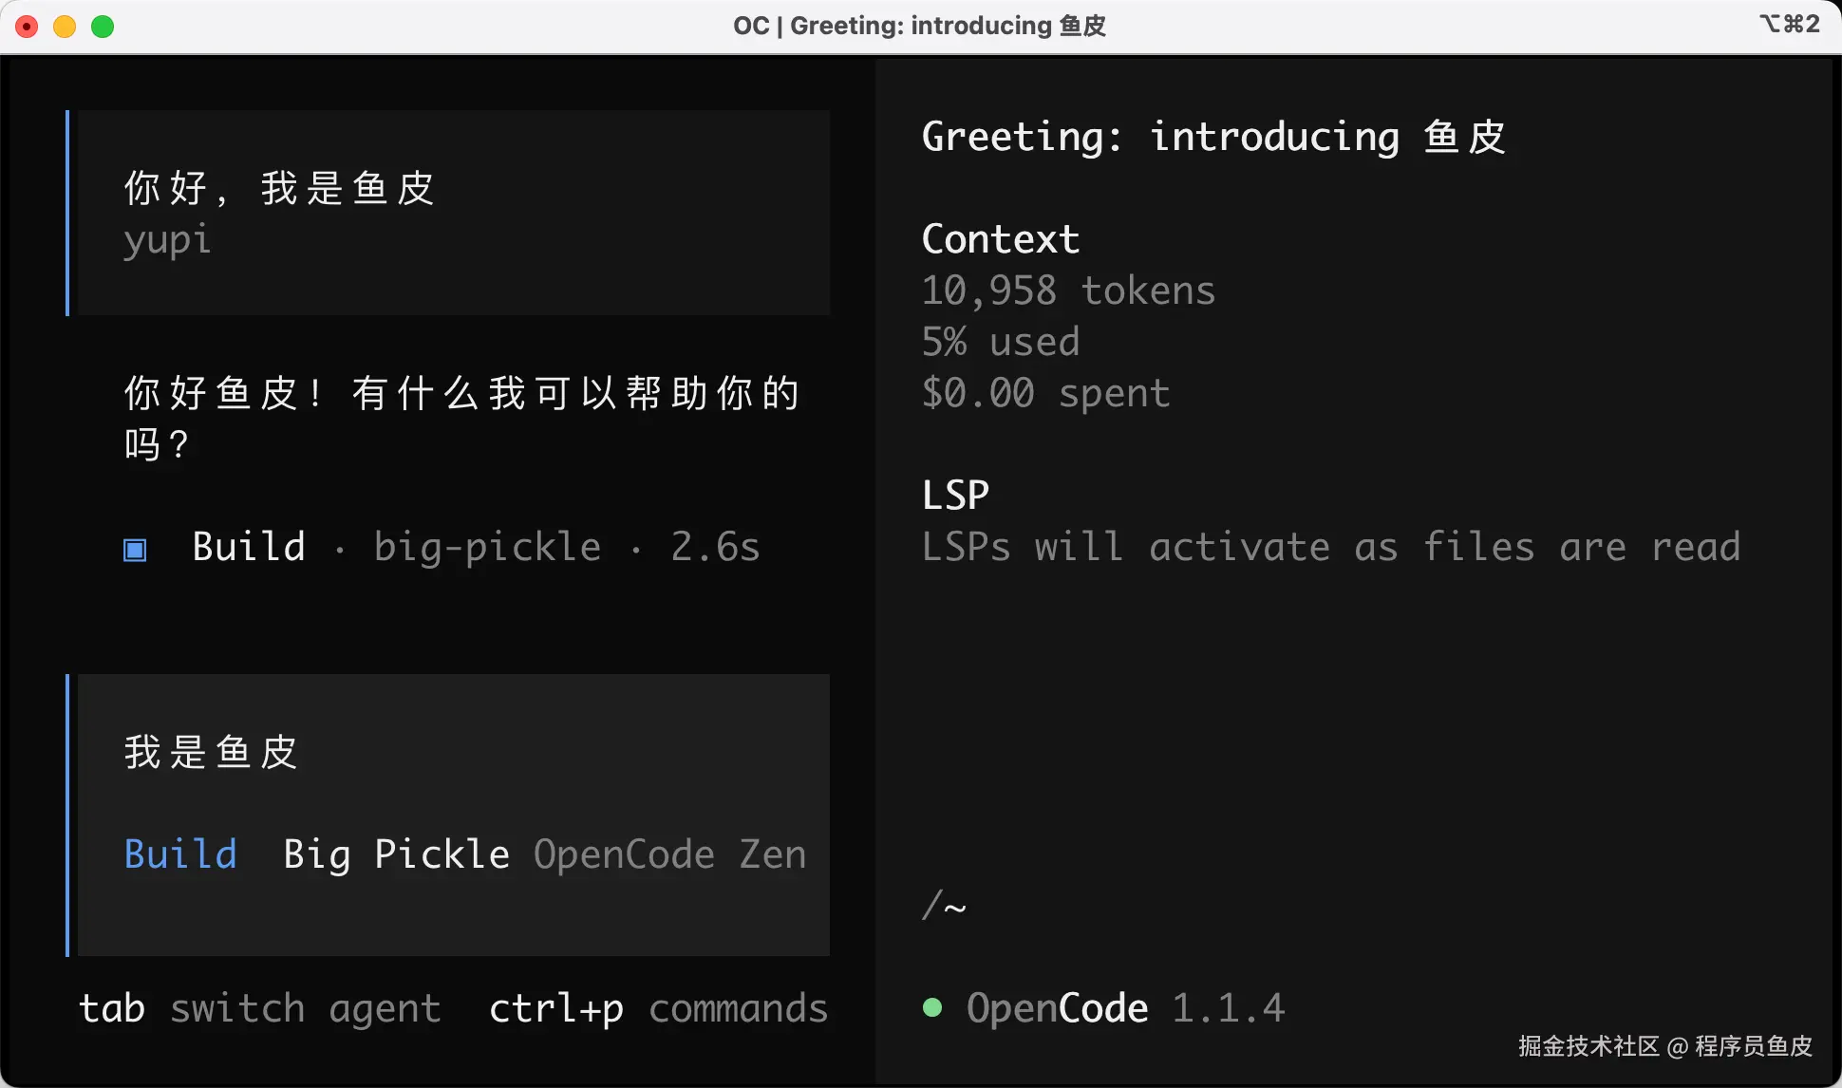The height and width of the screenshot is (1088, 1842).
Task: Click the OpenCode 1.1.4 version label
Action: (1125, 1008)
